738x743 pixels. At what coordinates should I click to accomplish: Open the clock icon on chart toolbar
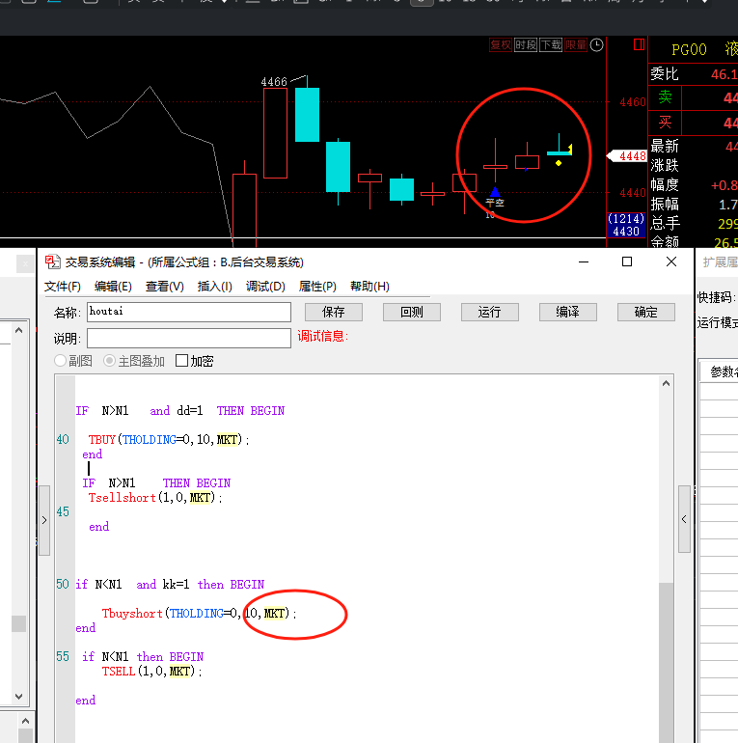pyautogui.click(x=597, y=45)
